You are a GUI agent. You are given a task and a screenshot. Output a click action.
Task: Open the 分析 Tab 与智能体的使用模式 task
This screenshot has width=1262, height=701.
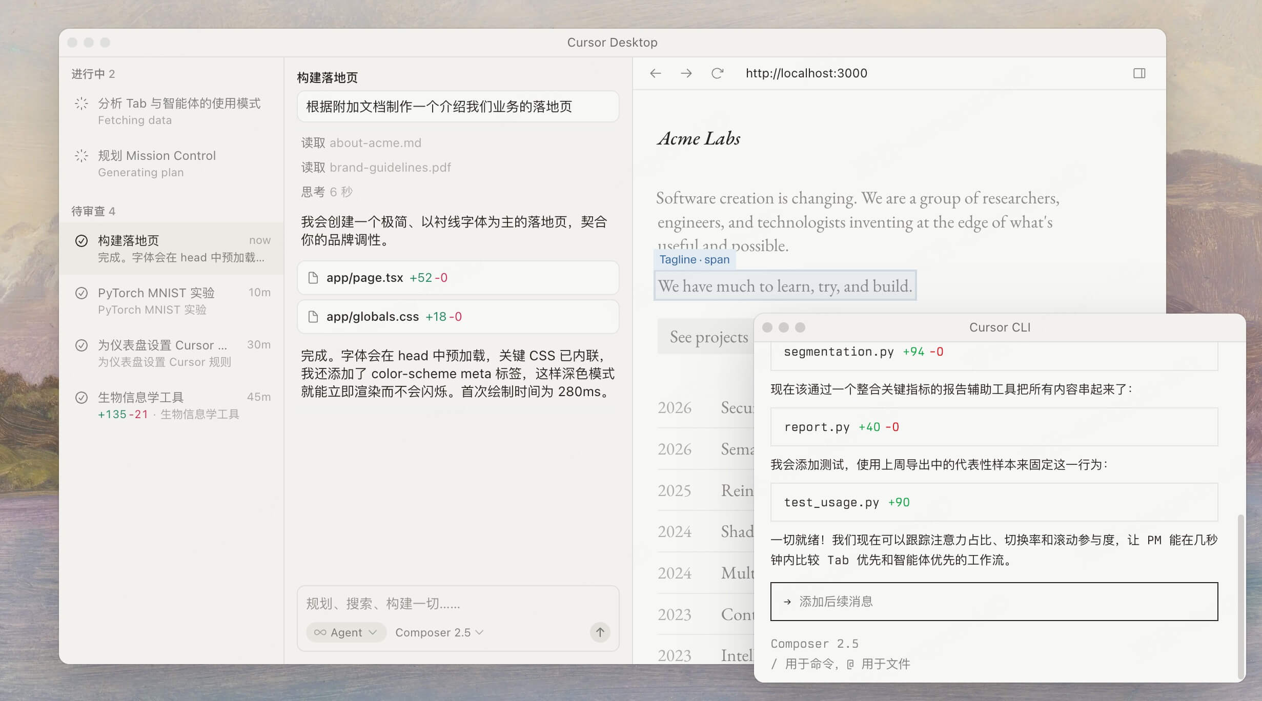click(171, 111)
